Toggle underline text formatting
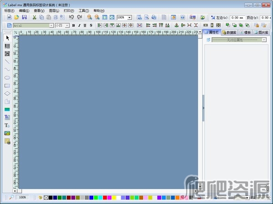The image size is (273, 204). [x=85, y=25]
